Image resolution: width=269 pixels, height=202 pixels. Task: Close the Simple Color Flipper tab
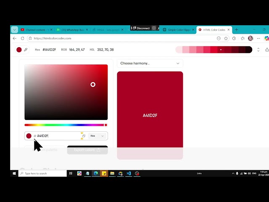(193, 30)
